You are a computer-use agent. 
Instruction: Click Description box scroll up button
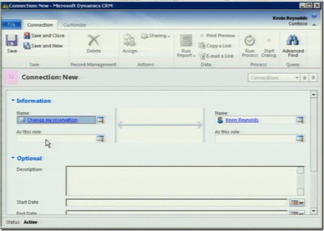coord(300,170)
